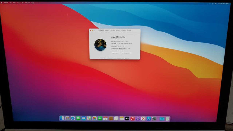Click the 'macOS Big Sur' title text
Screen dimensions: 233x131
(x=119, y=37)
